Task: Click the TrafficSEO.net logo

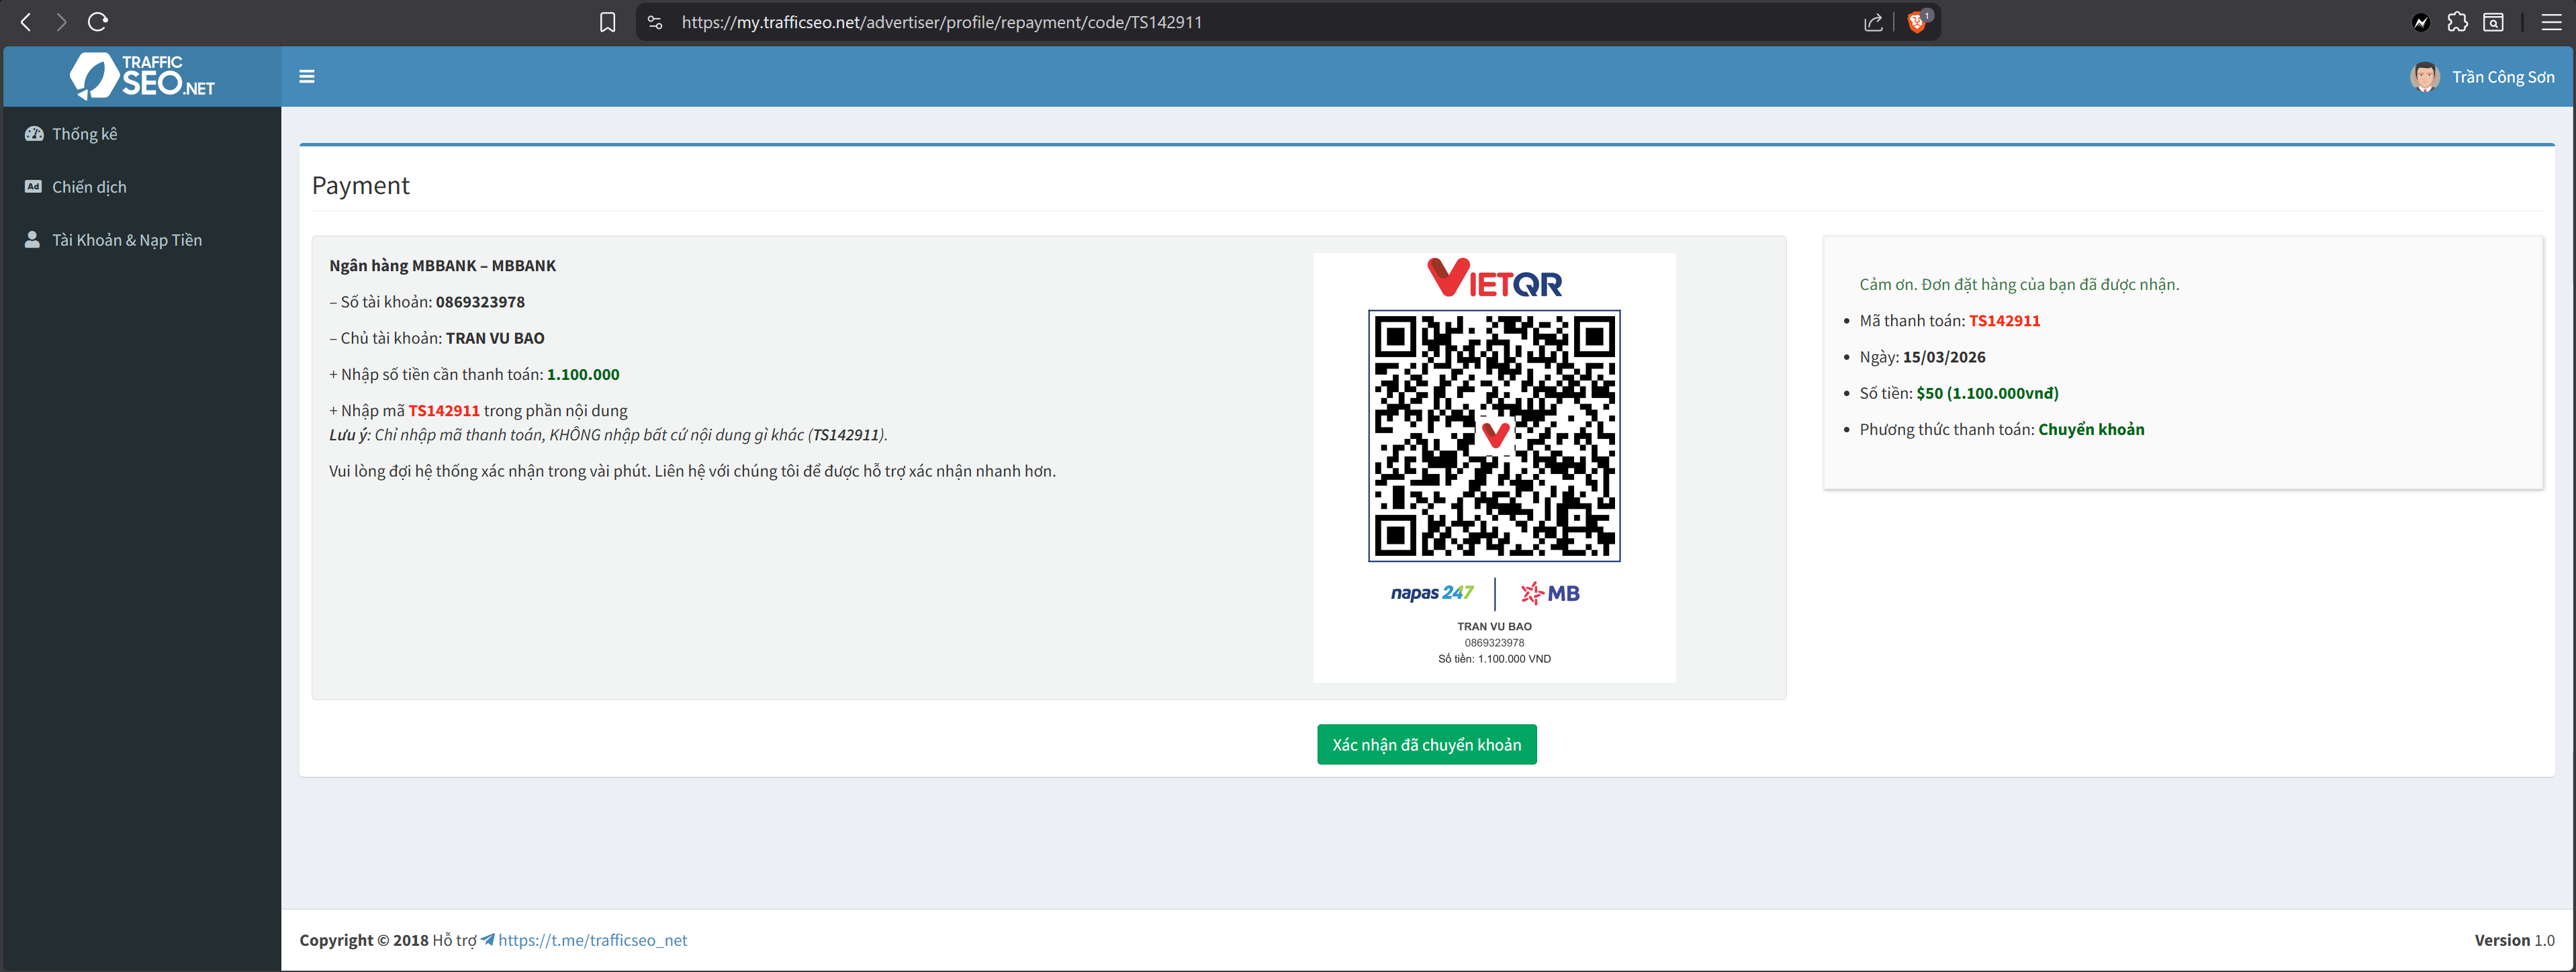Action: 142,76
